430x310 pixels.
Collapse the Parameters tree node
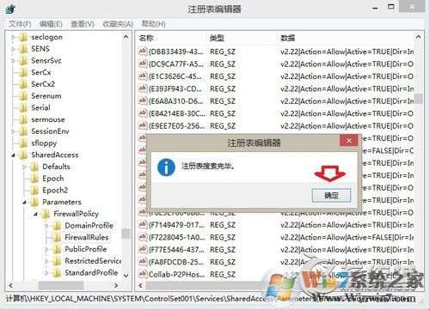24,203
